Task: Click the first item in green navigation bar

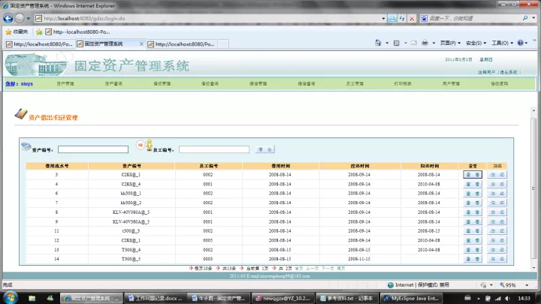Action: click(65, 84)
